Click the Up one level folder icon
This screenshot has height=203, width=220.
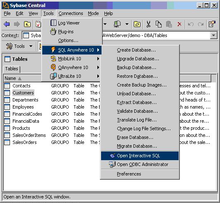click(x=27, y=24)
